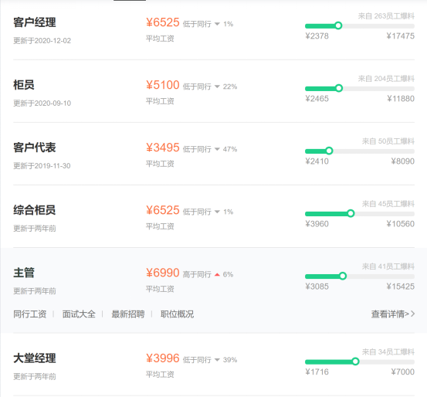
Task: Open the 职位概况 link
Action: pyautogui.click(x=177, y=314)
